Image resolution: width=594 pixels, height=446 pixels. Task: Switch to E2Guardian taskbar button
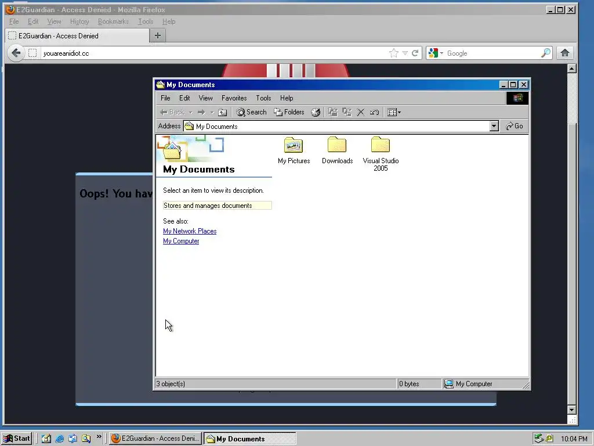point(155,438)
